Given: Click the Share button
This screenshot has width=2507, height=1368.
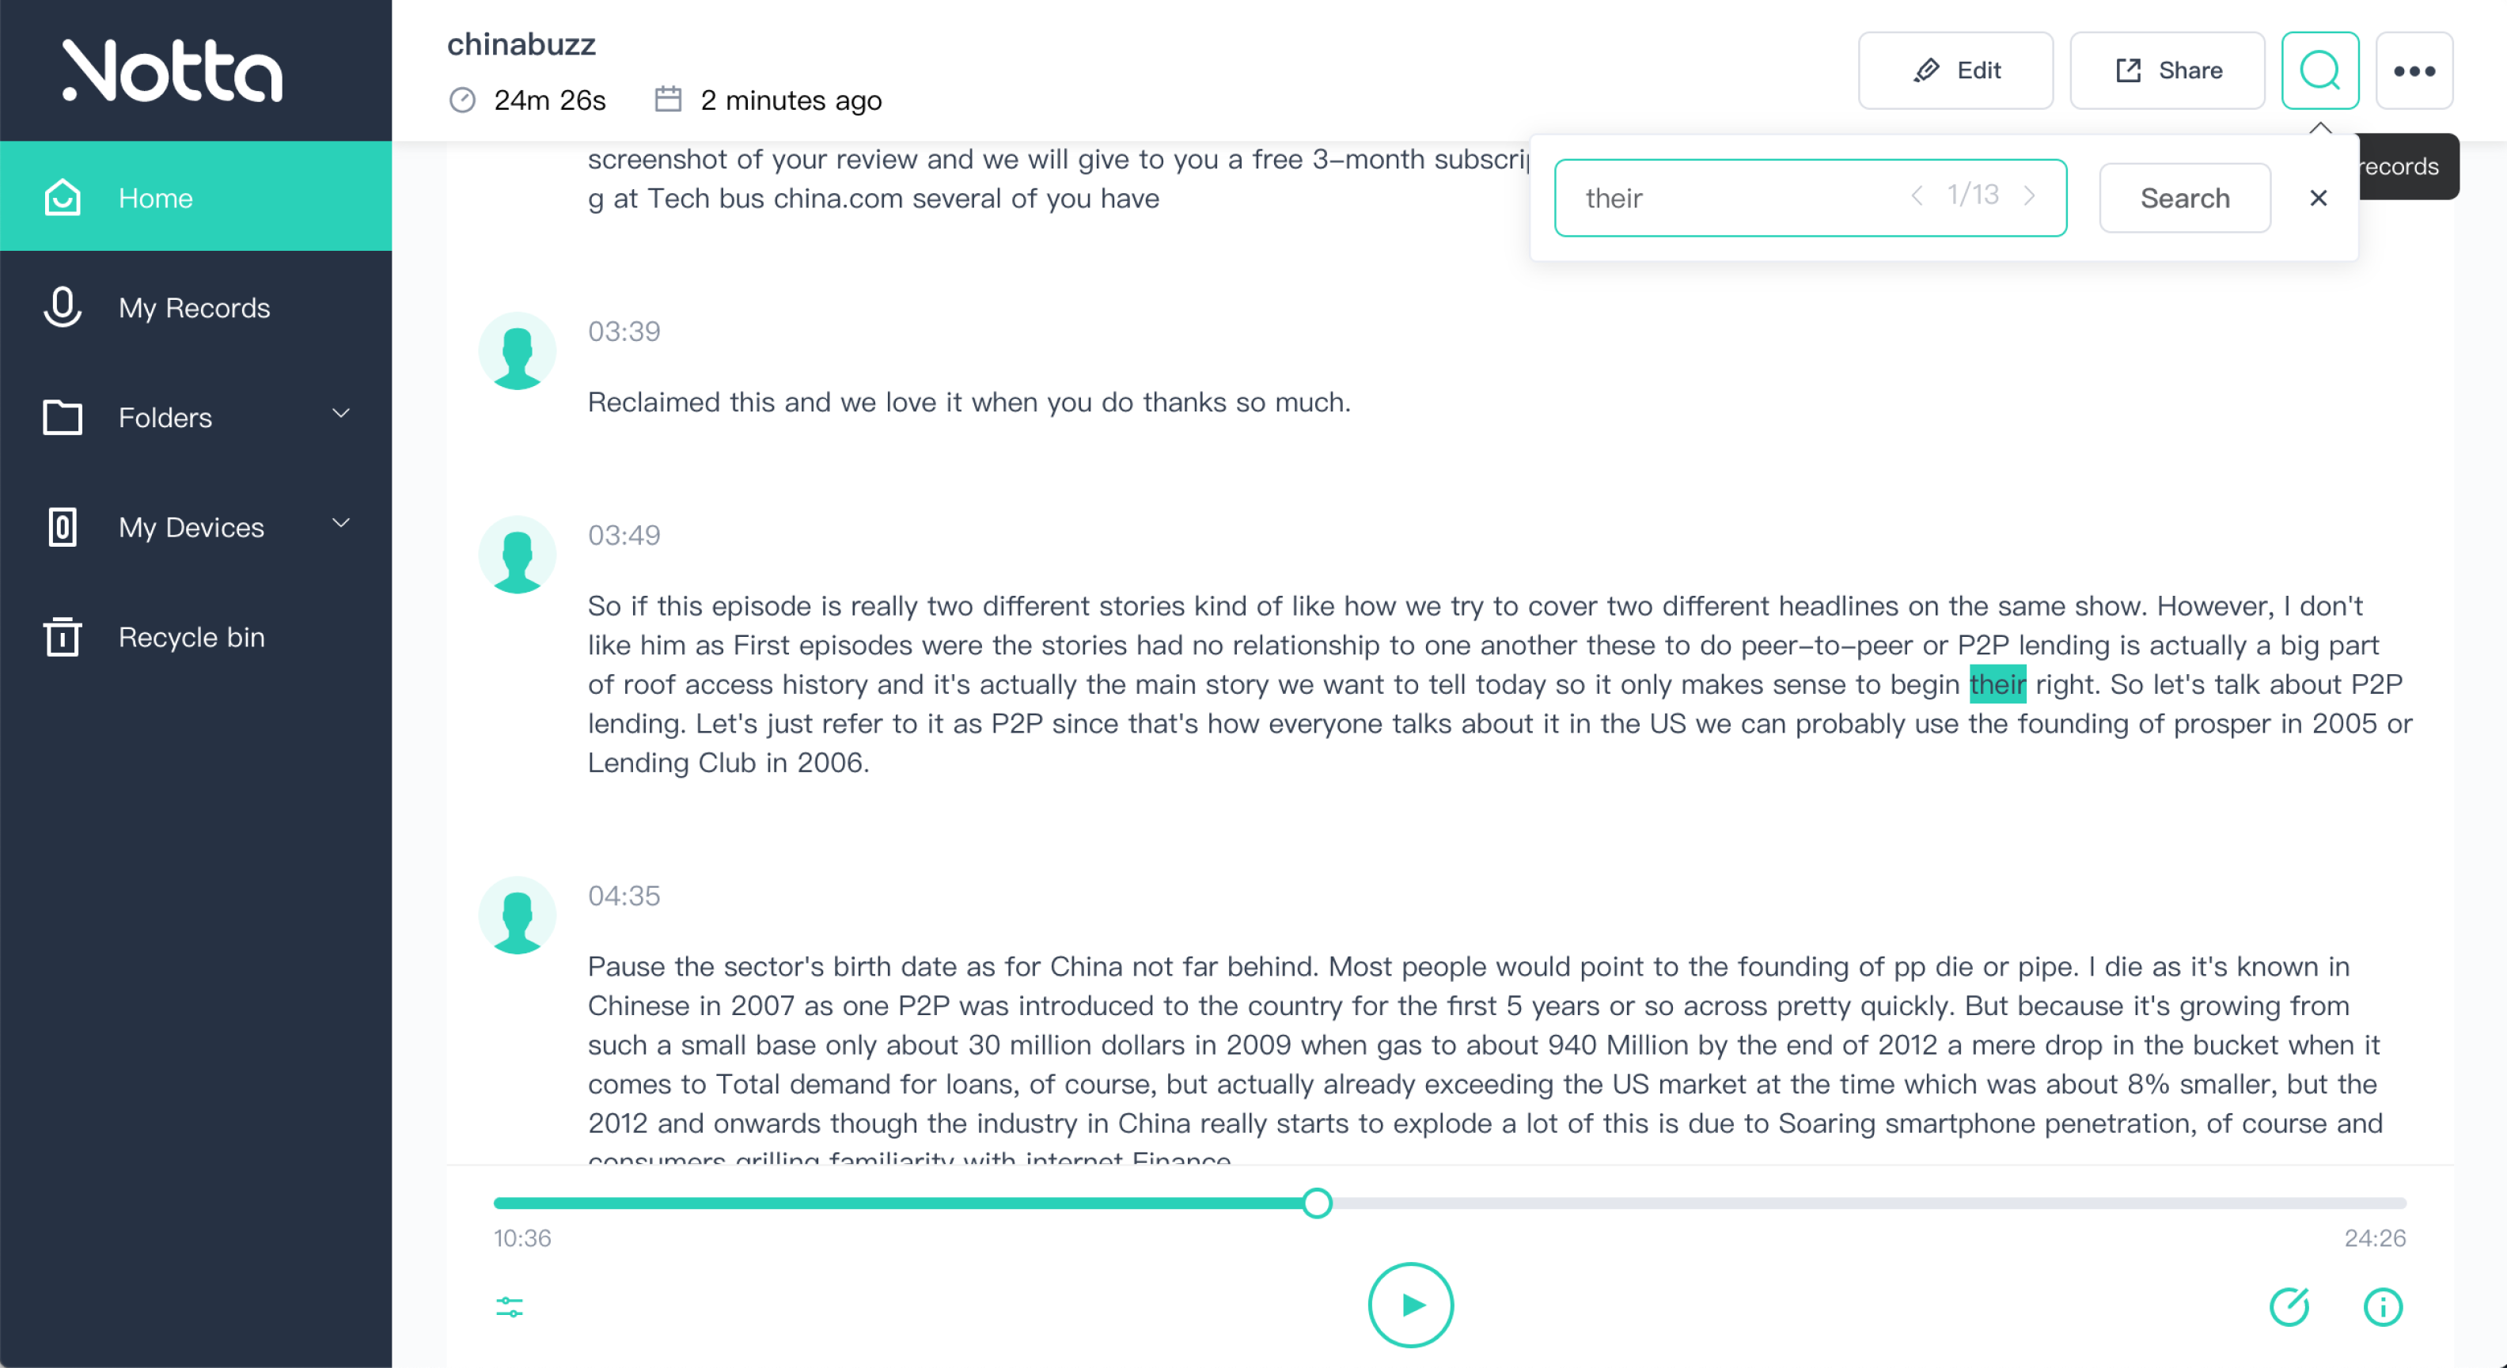Looking at the screenshot, I should pos(2167,70).
